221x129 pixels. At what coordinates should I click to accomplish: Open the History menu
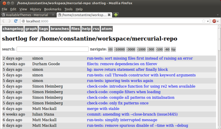tap(36, 9)
